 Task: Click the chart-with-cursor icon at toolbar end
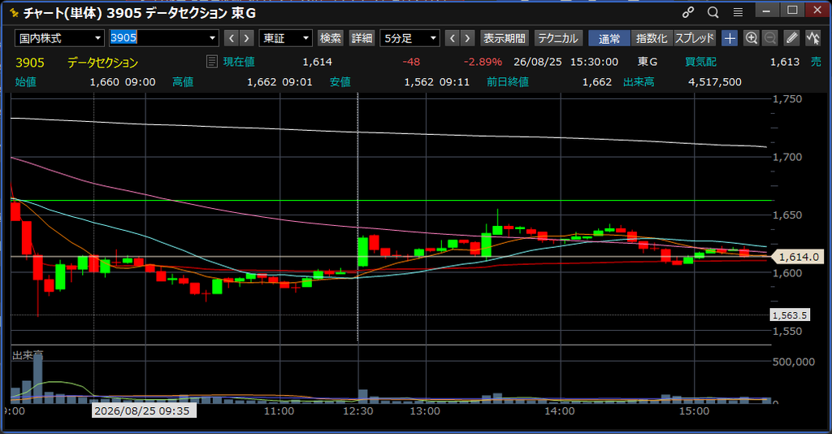812,38
